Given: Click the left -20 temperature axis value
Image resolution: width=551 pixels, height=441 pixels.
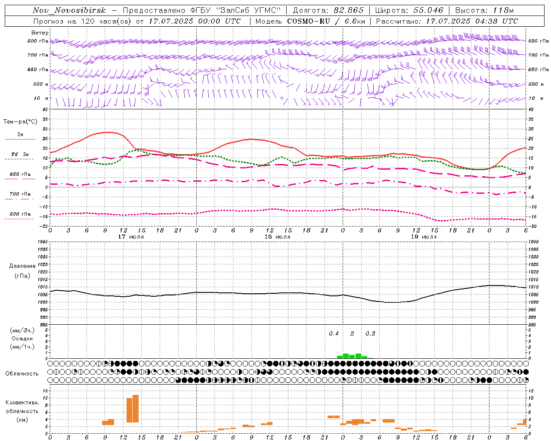Looking at the screenshot, I should (x=44, y=226).
